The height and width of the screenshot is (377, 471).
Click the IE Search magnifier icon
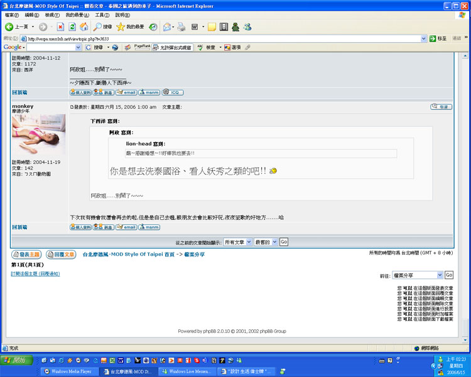pos(97,27)
